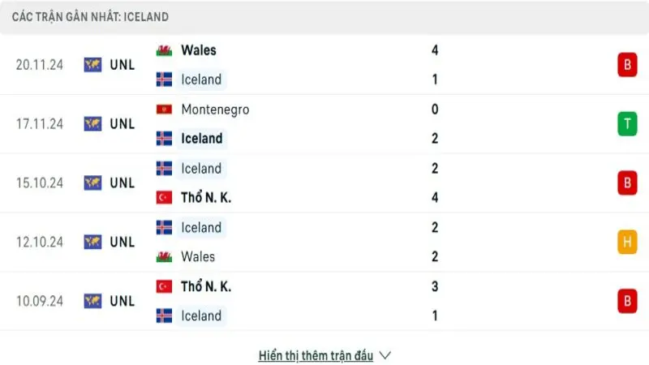The width and height of the screenshot is (649, 365).
Task: Click the Wales flag in 20.11.24 match
Action: [164, 50]
